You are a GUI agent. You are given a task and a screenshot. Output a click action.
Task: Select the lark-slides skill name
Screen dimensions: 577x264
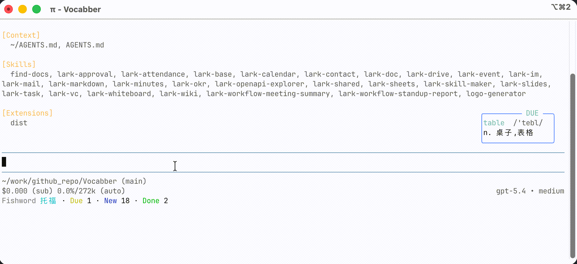[524, 84]
